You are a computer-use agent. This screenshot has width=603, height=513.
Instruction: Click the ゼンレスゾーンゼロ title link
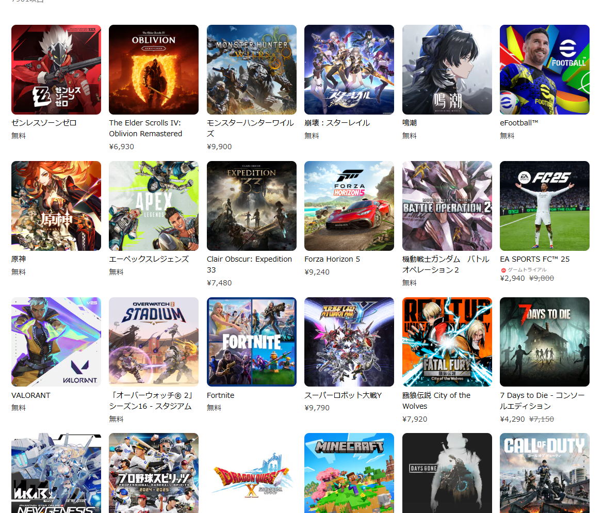click(x=44, y=123)
